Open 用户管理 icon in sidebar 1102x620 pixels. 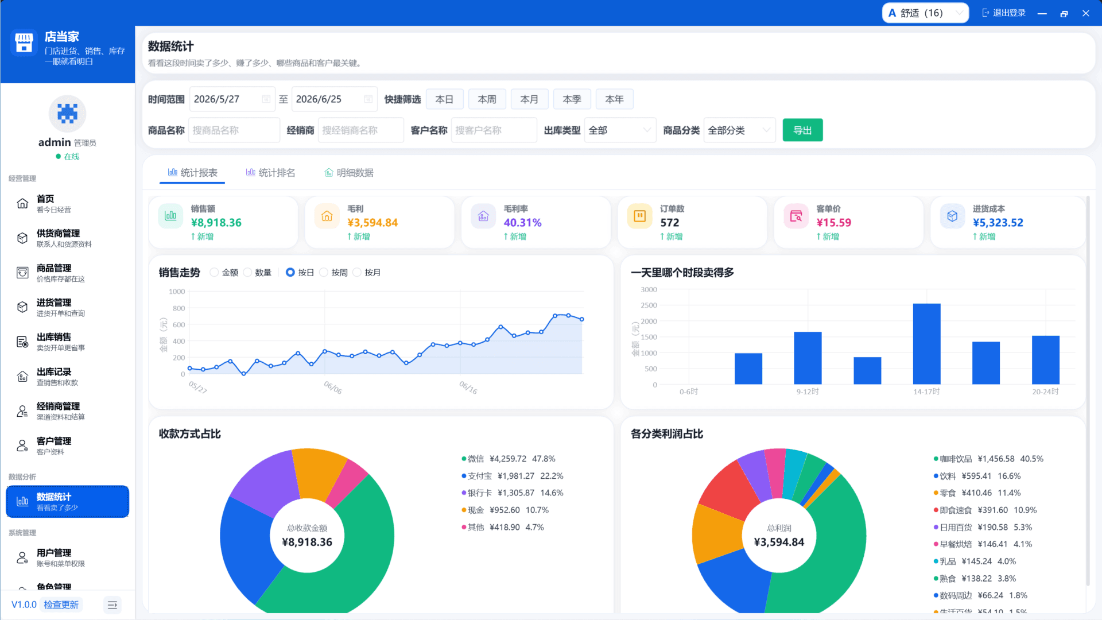(x=22, y=557)
